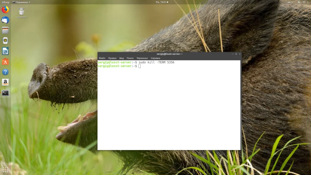The height and width of the screenshot is (175, 311).
Task: Select the Terminal icon in dock
Action: pos(5,93)
